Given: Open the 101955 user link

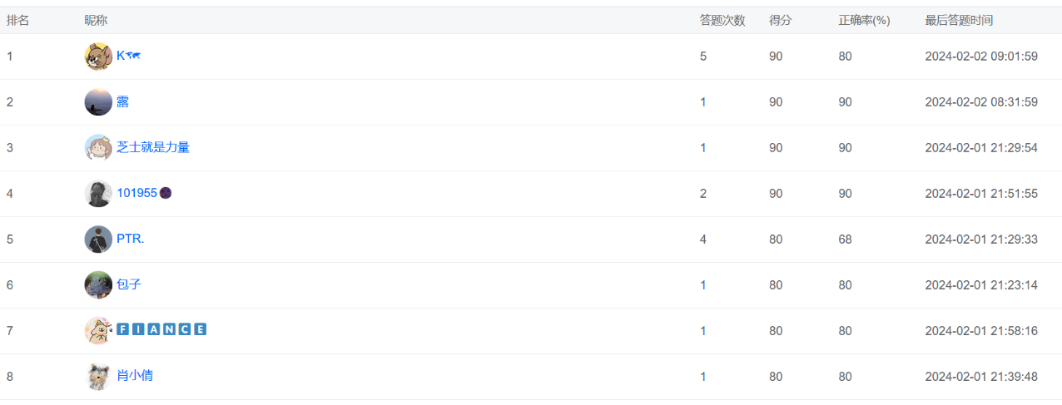Looking at the screenshot, I should (137, 193).
